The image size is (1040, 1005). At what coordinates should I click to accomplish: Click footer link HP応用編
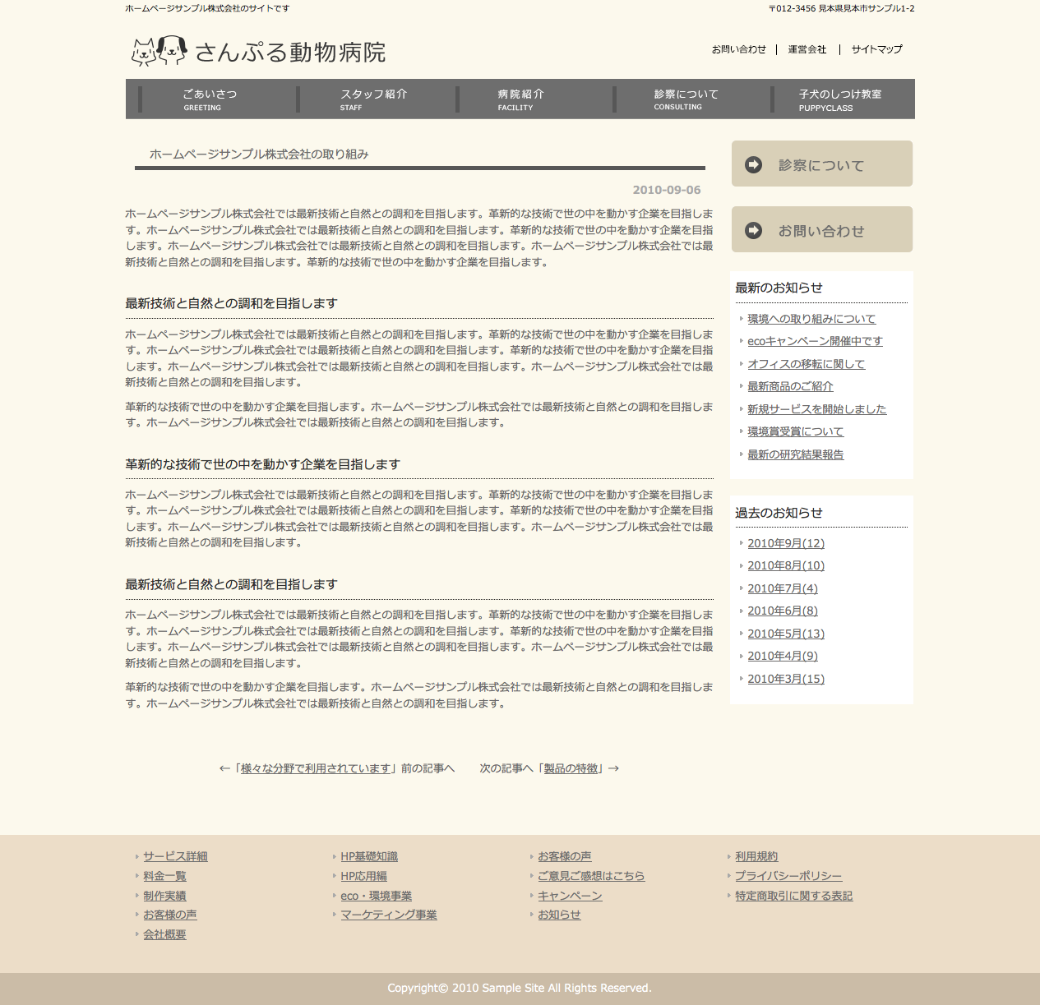pos(363,876)
